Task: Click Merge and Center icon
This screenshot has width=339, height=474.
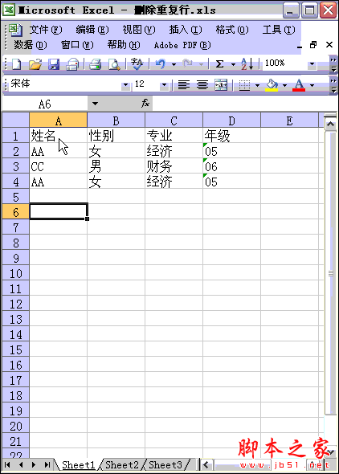Action: [x=221, y=85]
